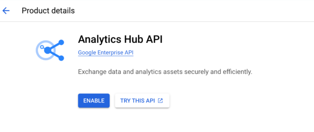
Task: Click the Analytics Hub product logo
Action: (x=50, y=50)
